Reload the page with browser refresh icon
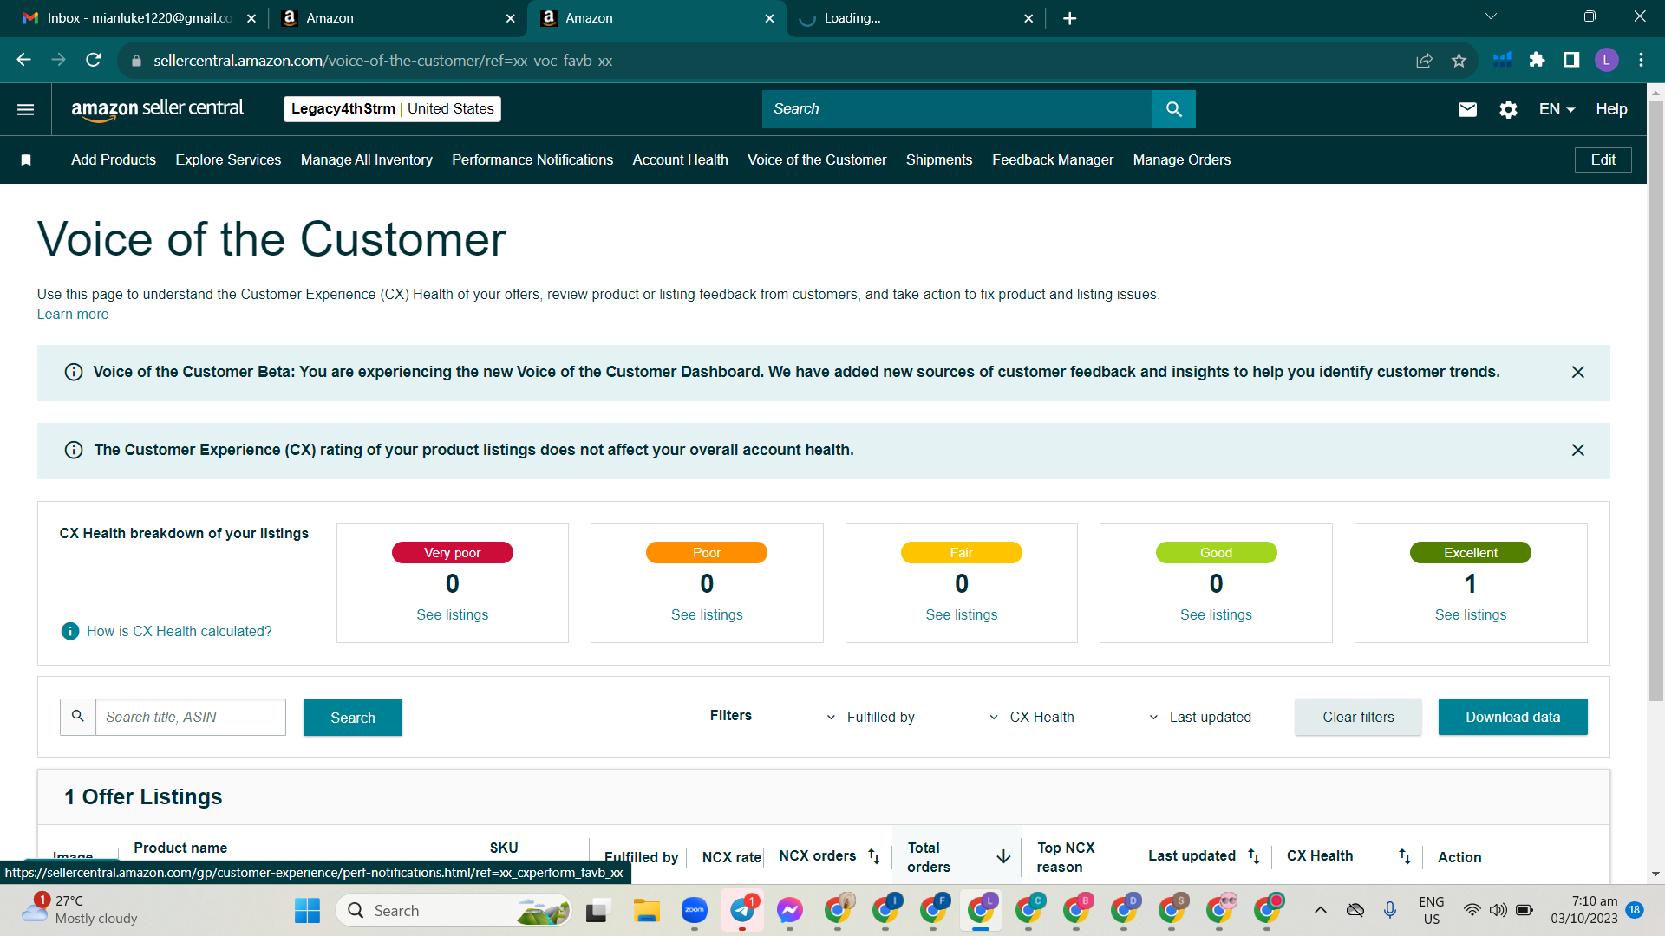 [x=94, y=60]
